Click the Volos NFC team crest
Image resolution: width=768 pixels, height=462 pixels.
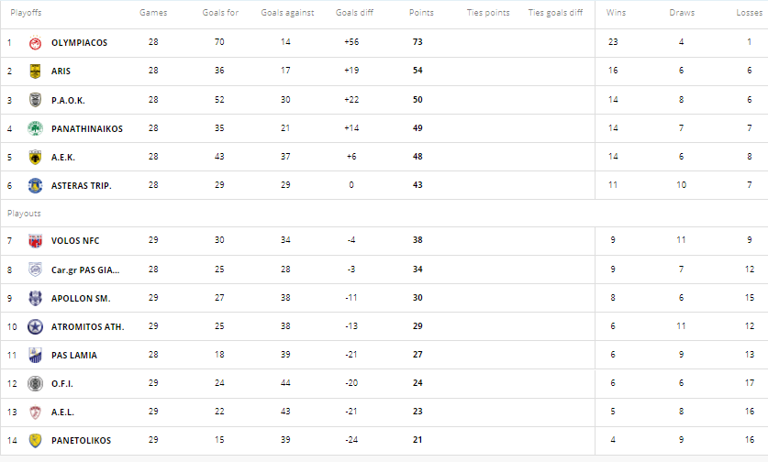pyautogui.click(x=35, y=241)
